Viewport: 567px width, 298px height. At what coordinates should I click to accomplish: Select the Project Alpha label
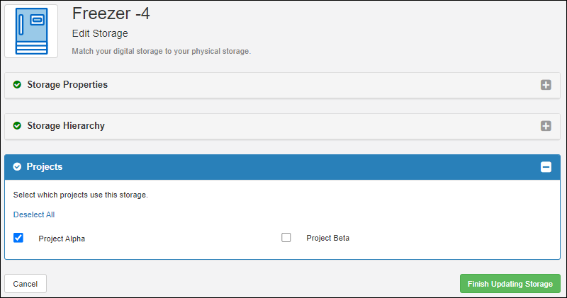pos(62,239)
